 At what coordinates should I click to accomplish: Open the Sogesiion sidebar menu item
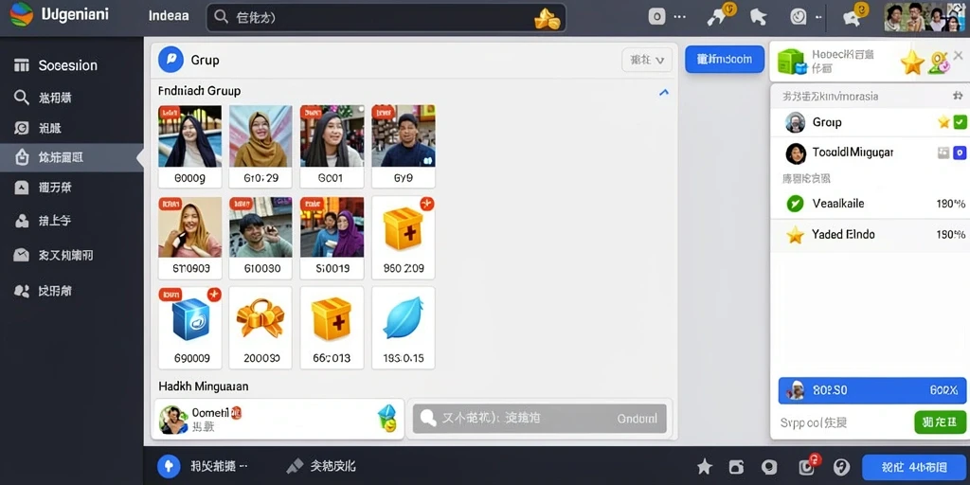[72, 65]
